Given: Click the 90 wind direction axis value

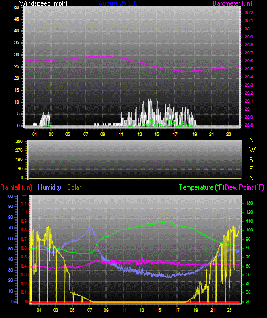Looking at the screenshot, I should [20, 168].
